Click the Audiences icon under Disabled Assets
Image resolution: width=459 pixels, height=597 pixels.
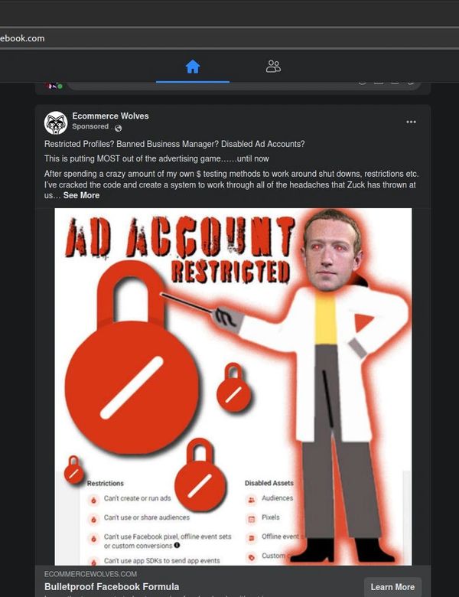click(251, 499)
